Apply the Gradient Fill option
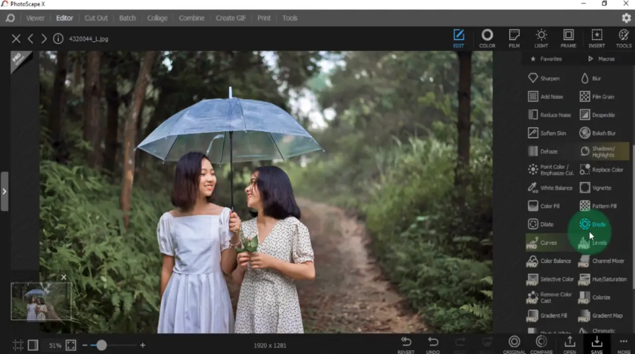The height and width of the screenshot is (354, 635). 547,316
